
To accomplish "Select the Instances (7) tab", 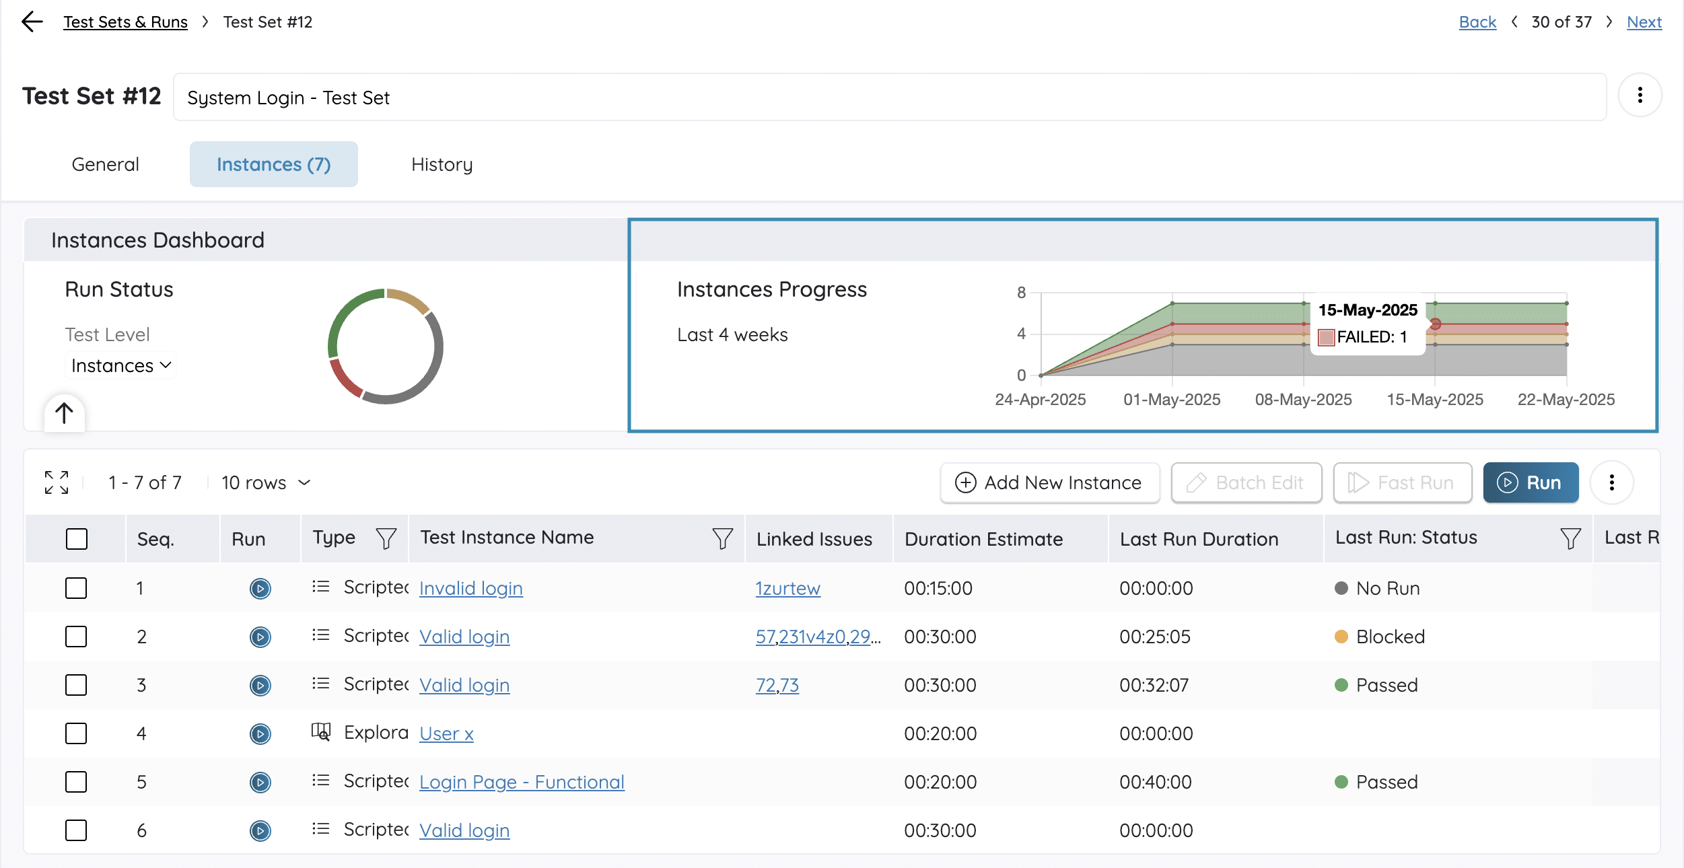I will tap(274, 164).
